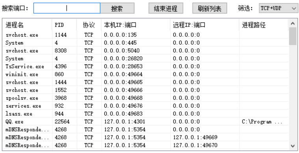Click scrollbar down arrow
Image resolution: width=299 pixels, height=153 pixels.
pos(293,146)
